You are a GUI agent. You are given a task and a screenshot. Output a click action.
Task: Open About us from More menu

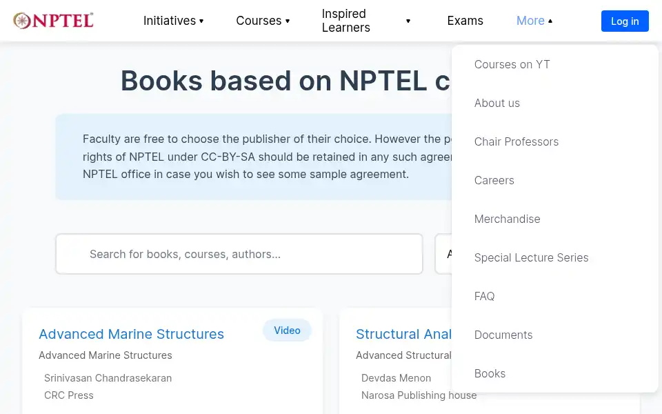point(497,103)
